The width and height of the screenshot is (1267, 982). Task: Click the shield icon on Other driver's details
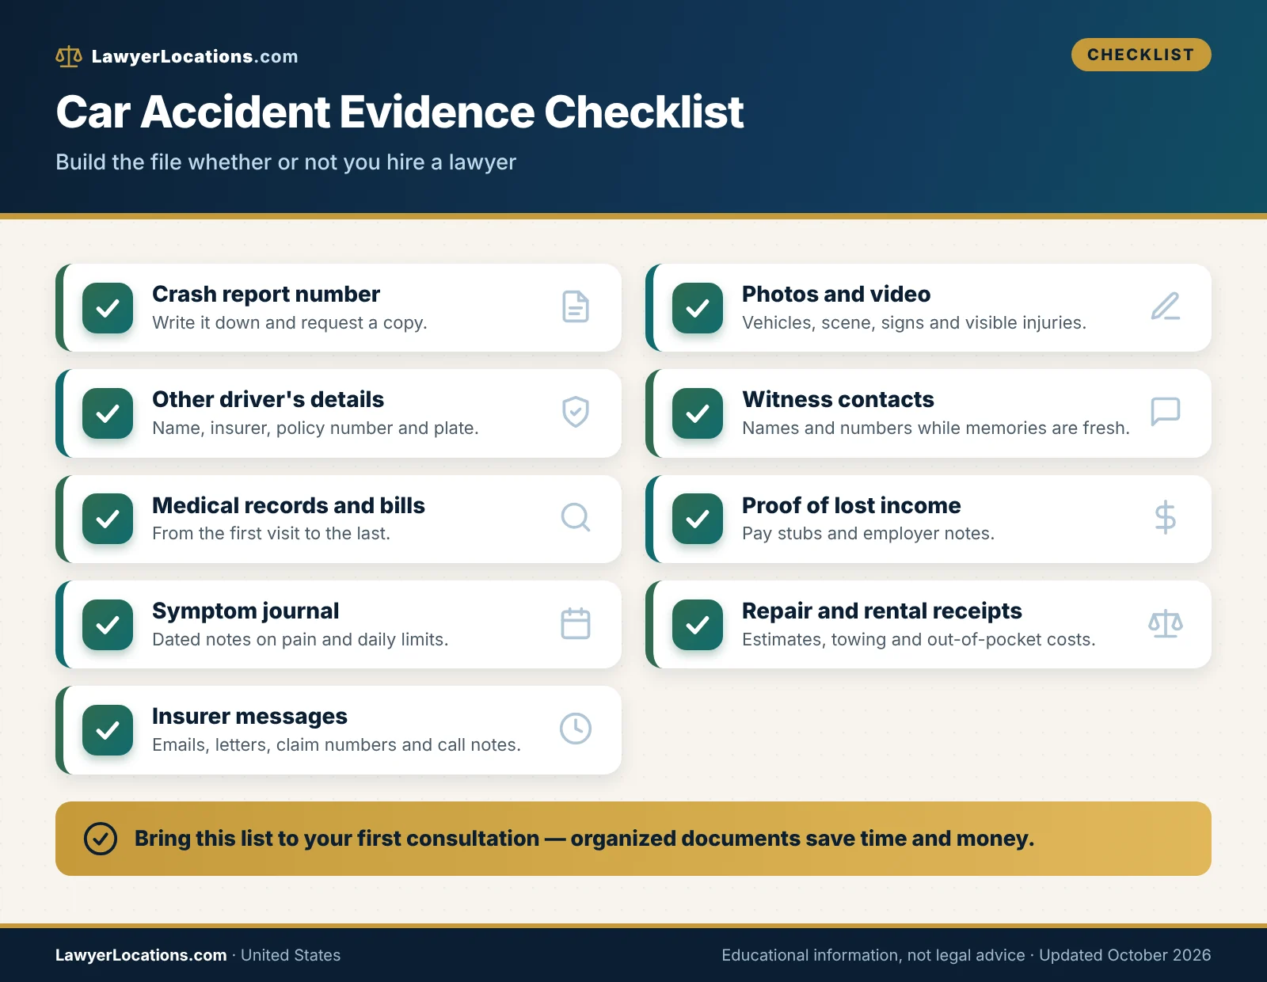click(x=576, y=413)
